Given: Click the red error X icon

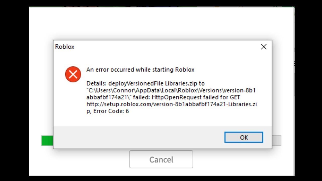Looking at the screenshot, I should coord(73,74).
